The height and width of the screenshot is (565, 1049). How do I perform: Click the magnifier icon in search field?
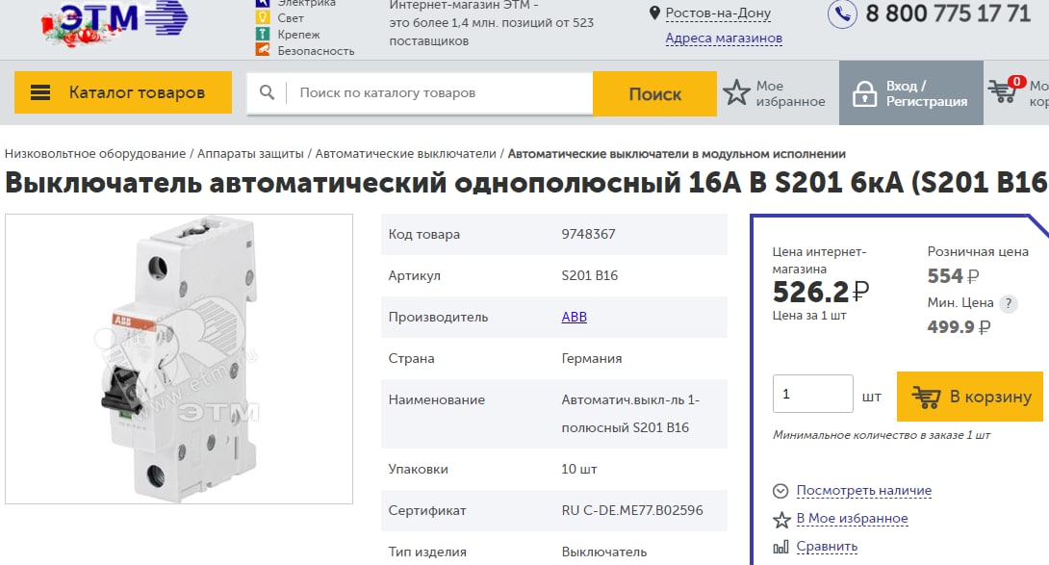coord(267,92)
